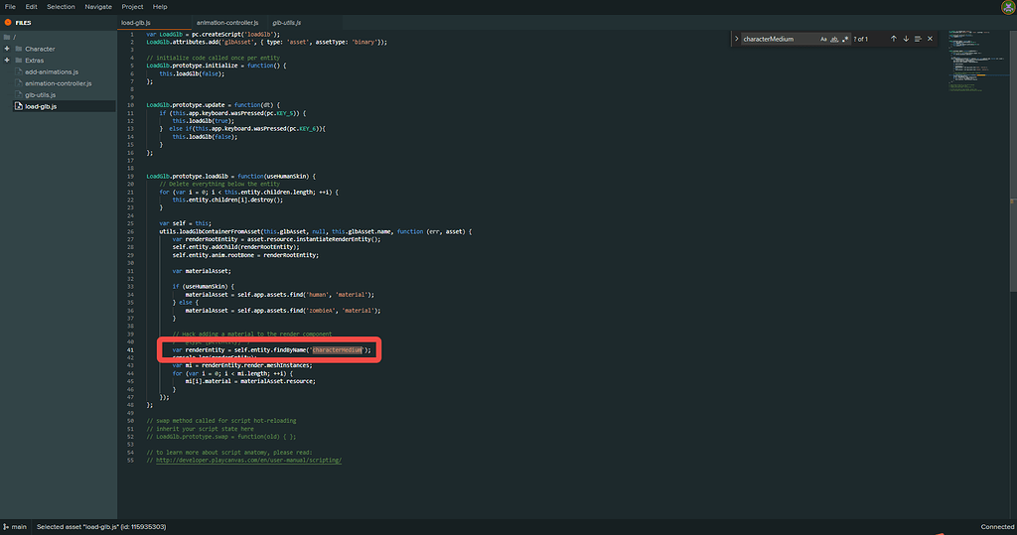Click the add-animations.js file icon

[x=18, y=72]
